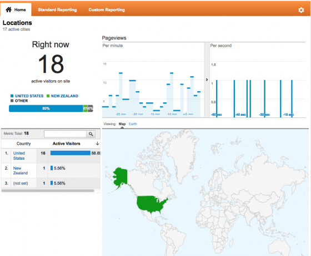
Task: Click the 18 active visitors number
Action: pos(51,64)
